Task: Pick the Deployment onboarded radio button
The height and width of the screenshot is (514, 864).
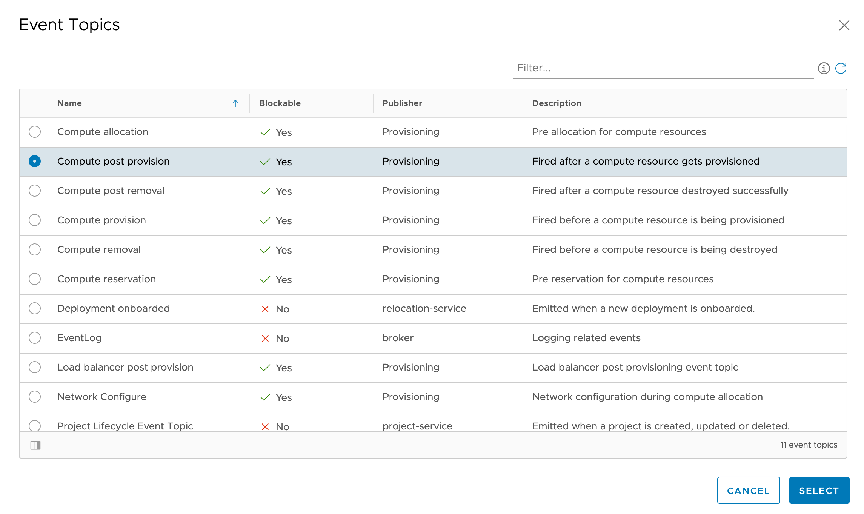Action: pos(35,308)
